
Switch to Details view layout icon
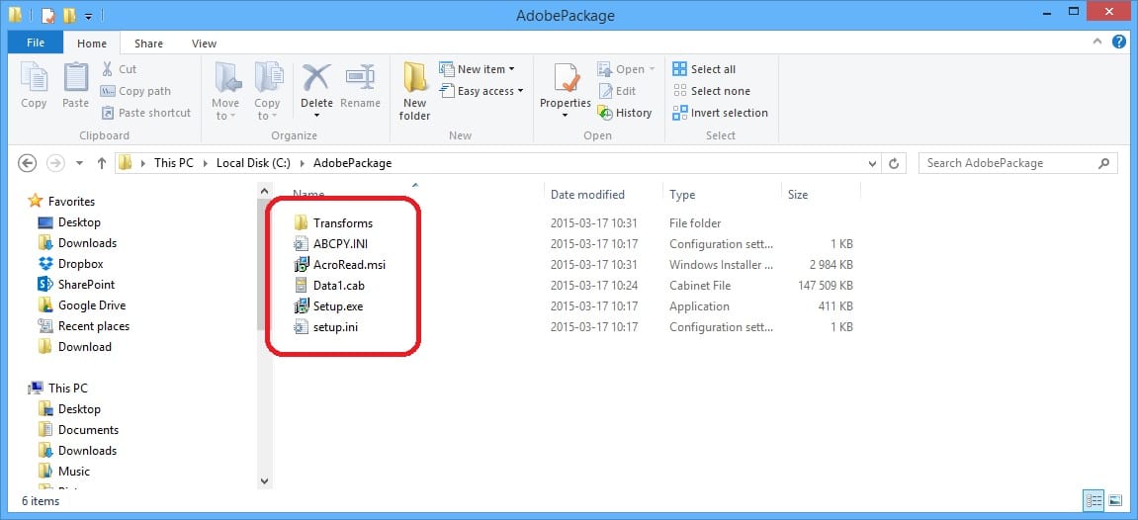[1094, 499]
